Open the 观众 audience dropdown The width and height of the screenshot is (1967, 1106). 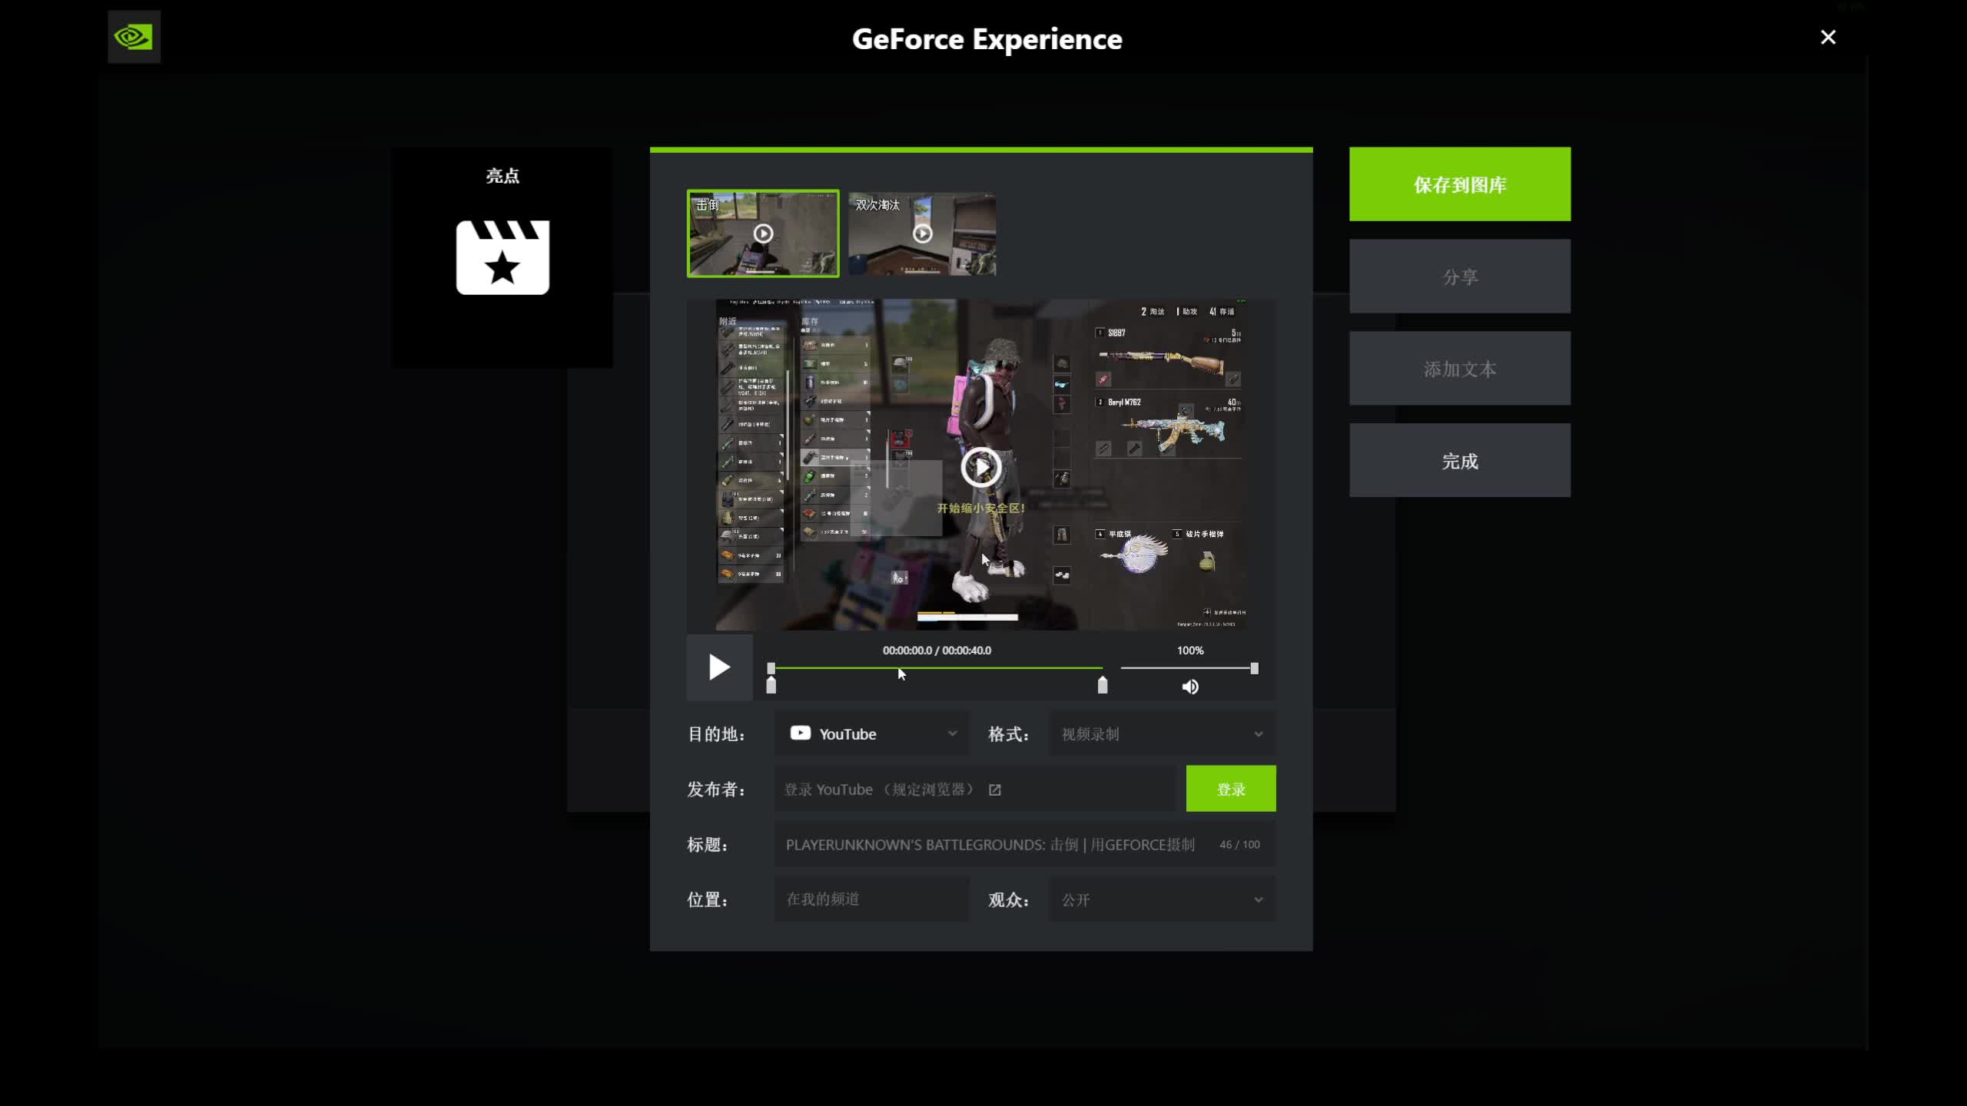[1162, 899]
